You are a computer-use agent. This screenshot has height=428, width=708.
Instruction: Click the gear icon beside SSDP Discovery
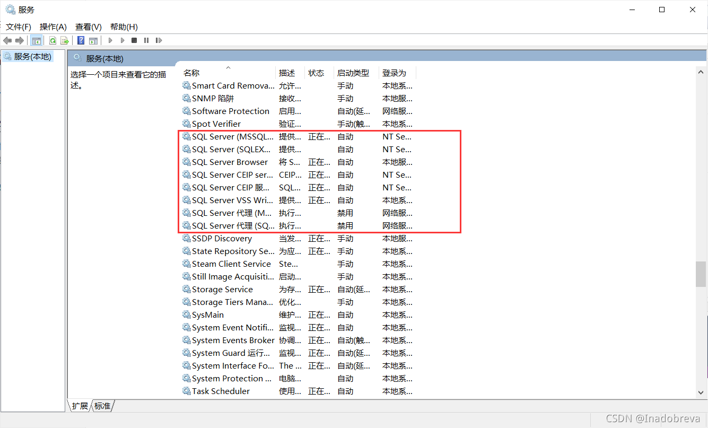point(186,238)
